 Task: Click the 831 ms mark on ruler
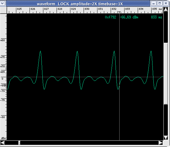[x=101, y=9]
